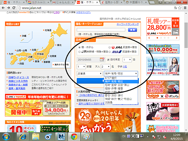This screenshot has height=141, width=188.
Task: Open the Windows Start orb
Action: (x=6, y=137)
